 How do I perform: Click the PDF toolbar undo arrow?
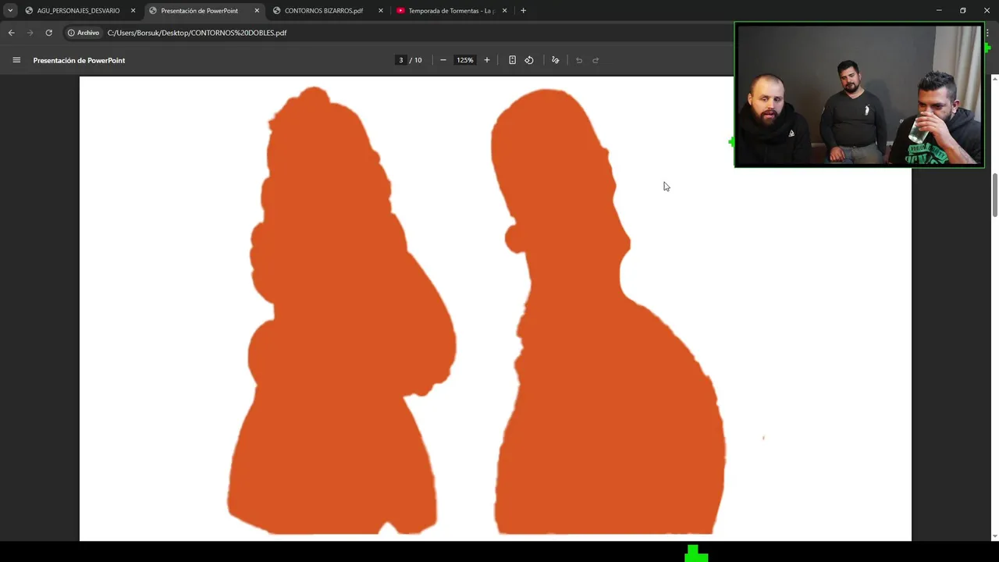(579, 60)
